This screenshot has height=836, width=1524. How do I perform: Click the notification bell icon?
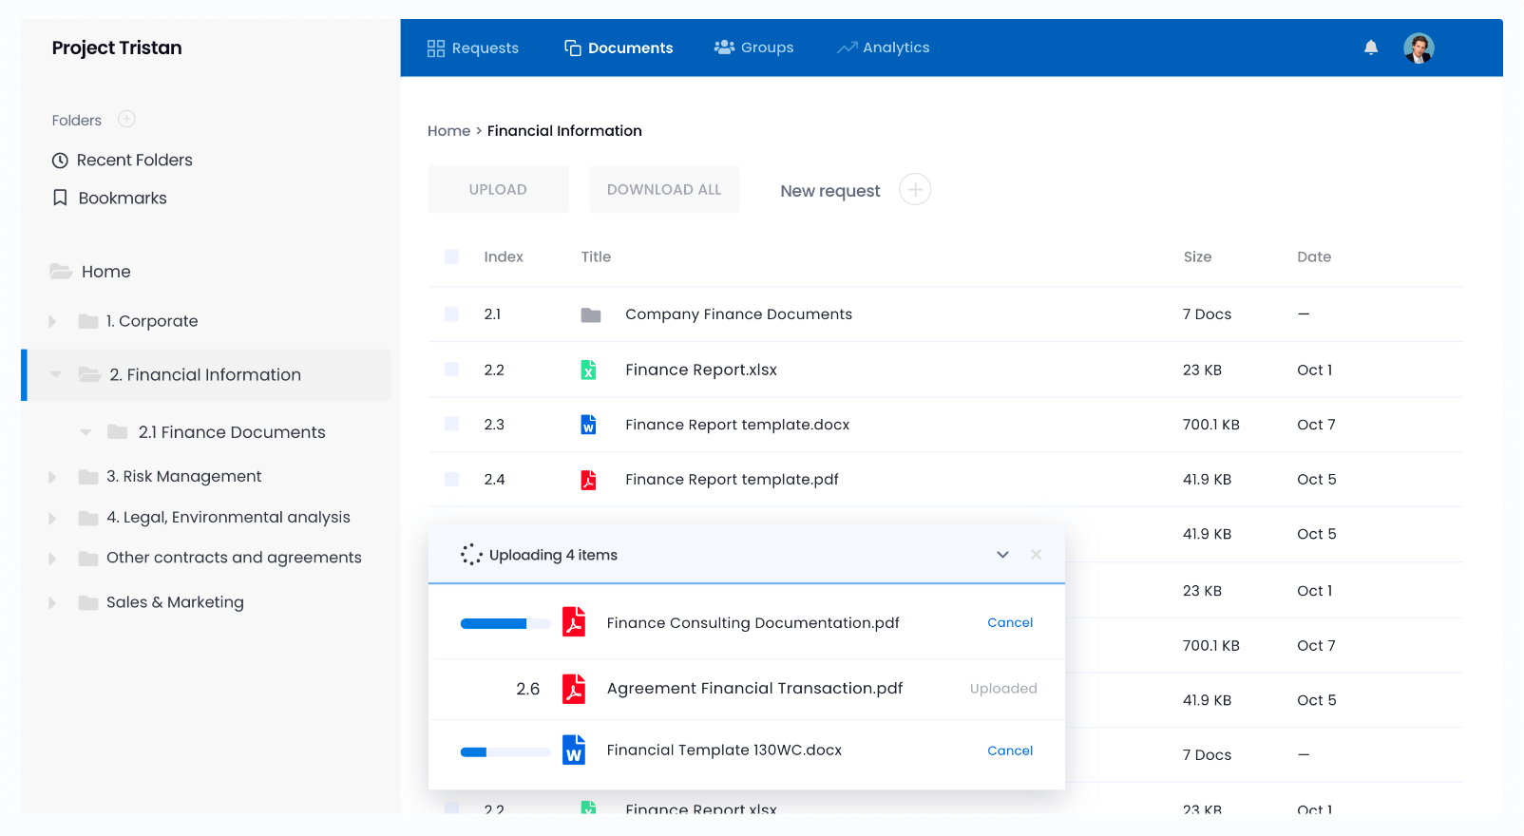click(x=1370, y=47)
